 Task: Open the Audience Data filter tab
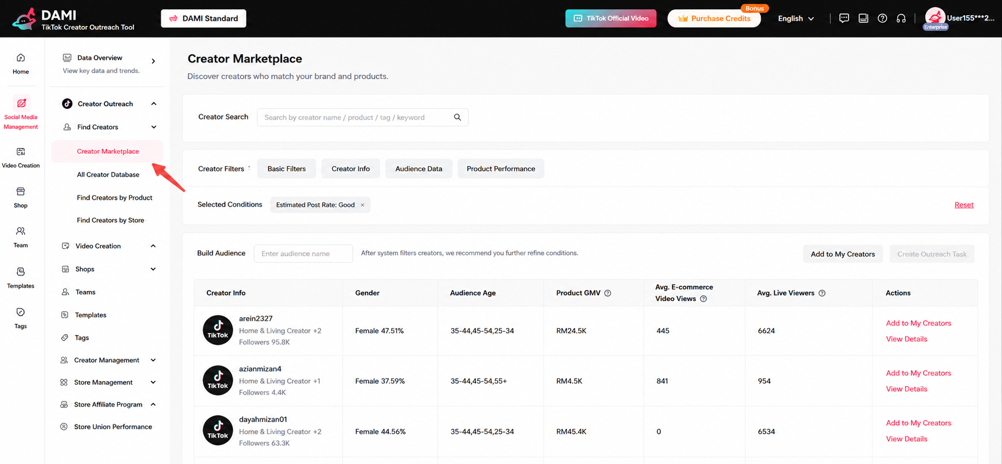pyautogui.click(x=419, y=168)
